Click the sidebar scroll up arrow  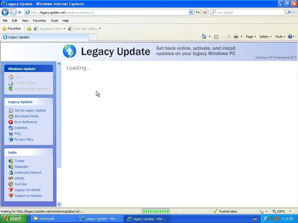click(x=59, y=64)
